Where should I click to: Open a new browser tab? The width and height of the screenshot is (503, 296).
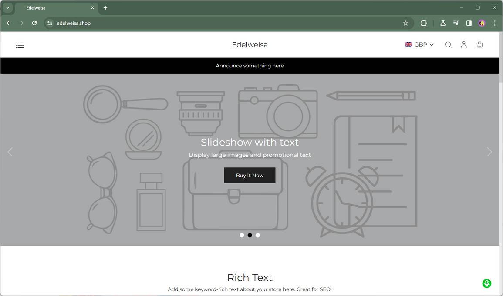(x=105, y=8)
